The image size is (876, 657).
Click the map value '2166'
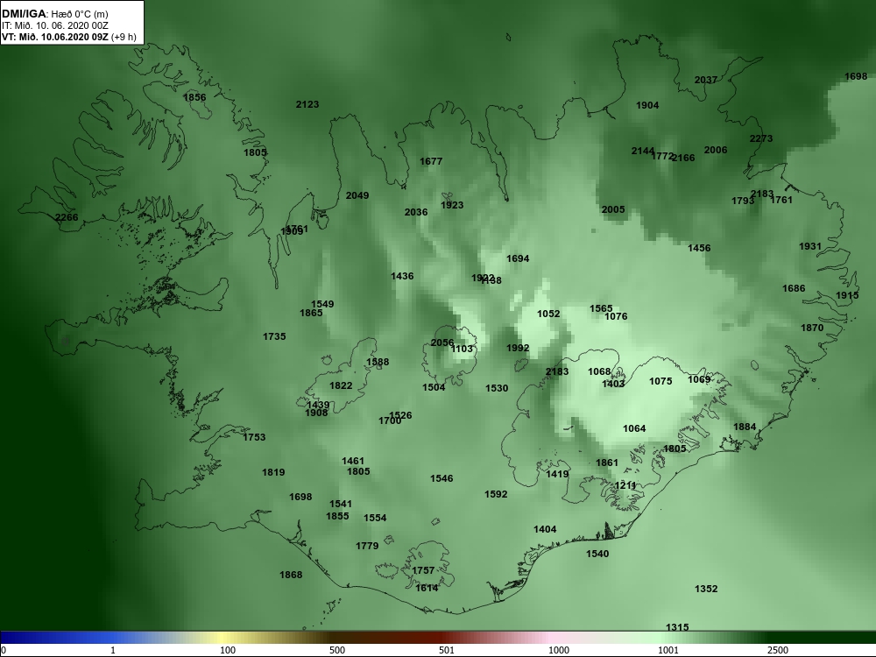pos(683,158)
